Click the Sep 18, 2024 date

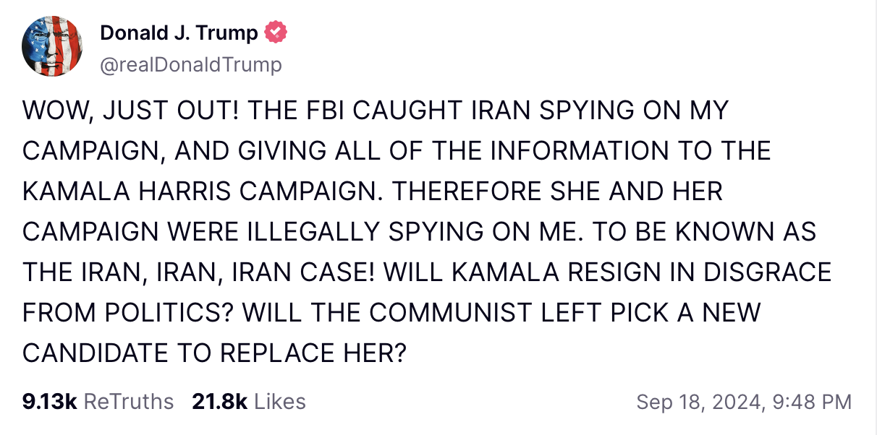coord(698,402)
